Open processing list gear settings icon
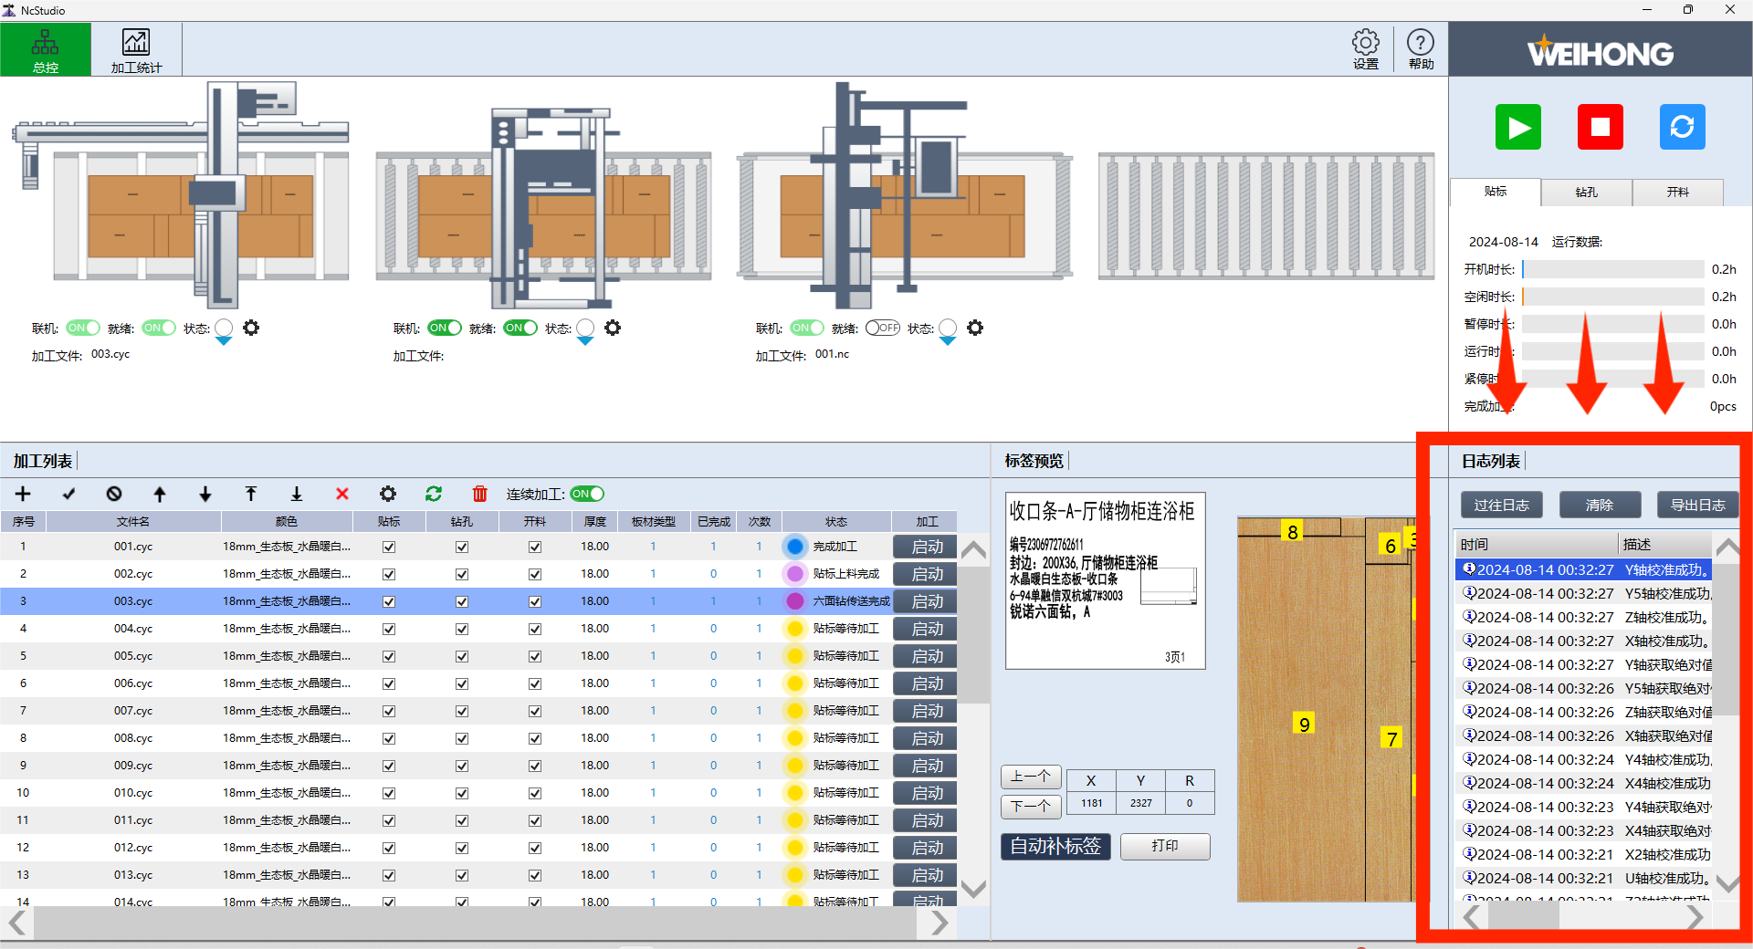 (388, 494)
